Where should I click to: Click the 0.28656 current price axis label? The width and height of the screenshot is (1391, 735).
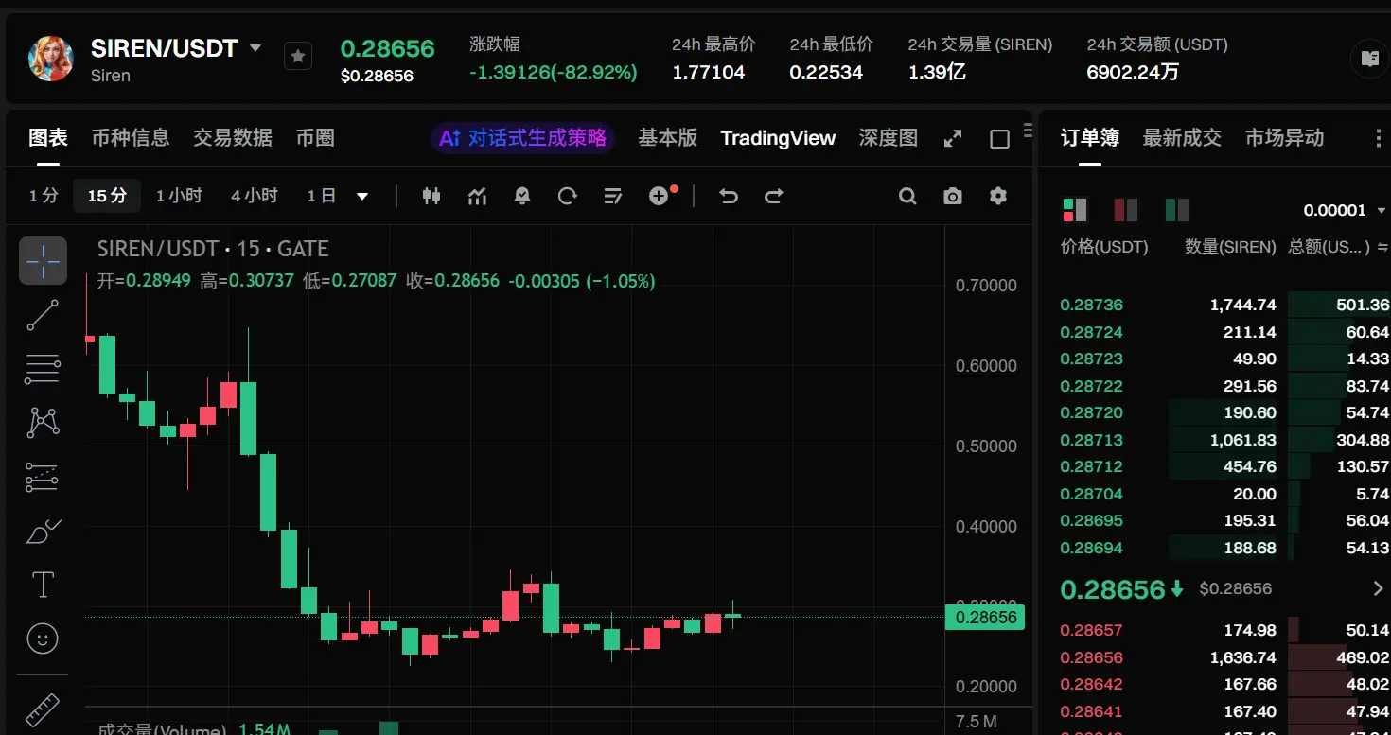(985, 618)
